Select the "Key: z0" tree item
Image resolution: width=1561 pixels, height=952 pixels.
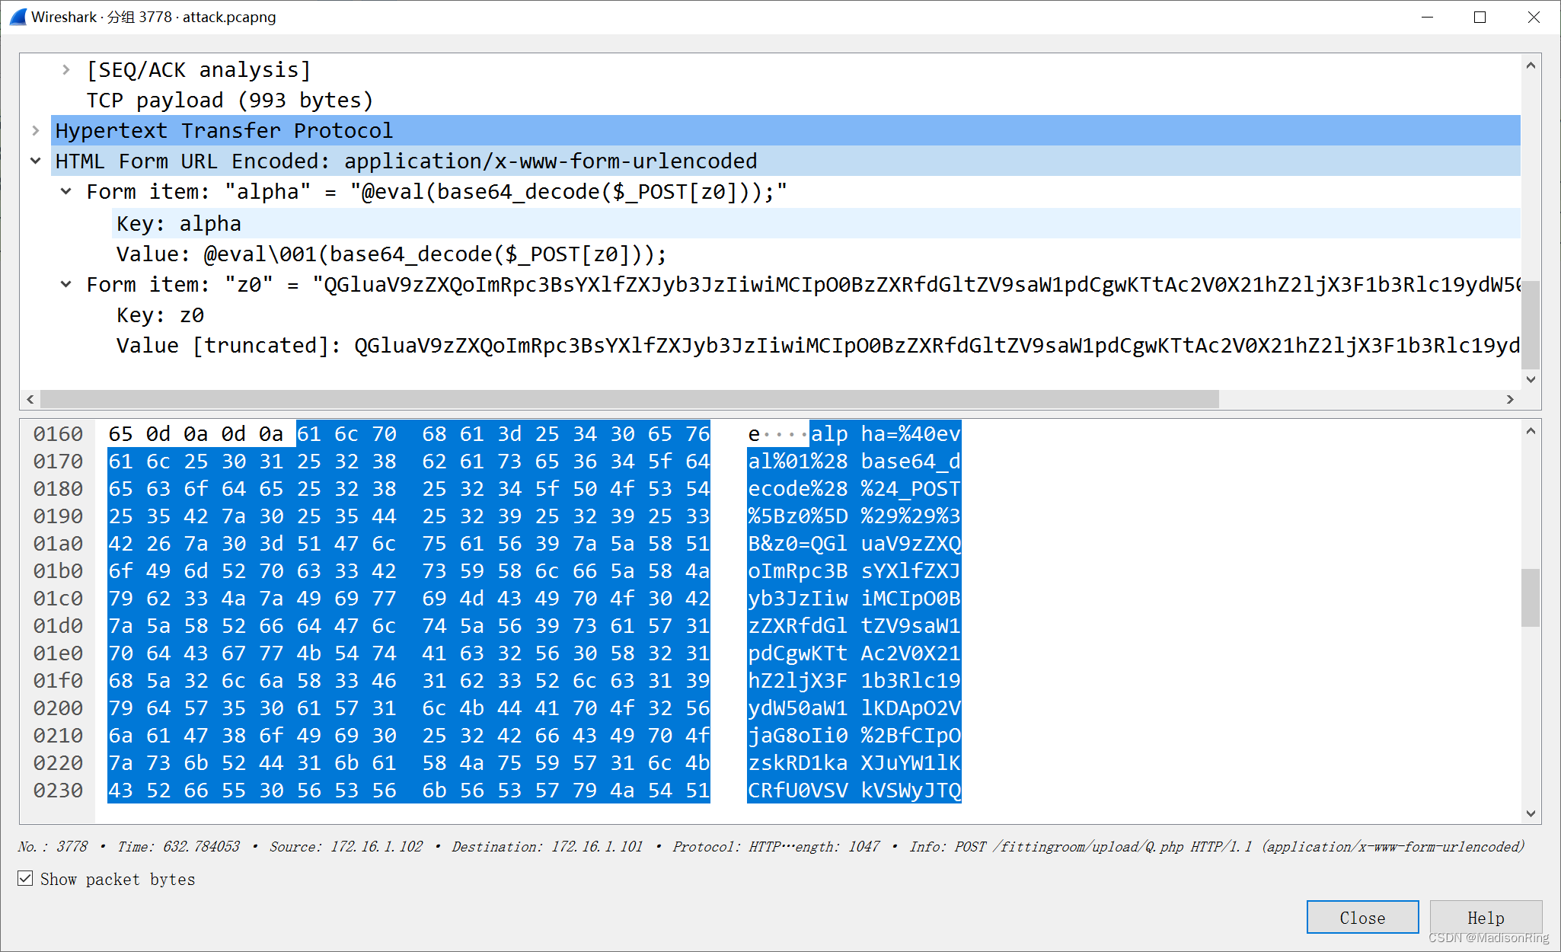[x=160, y=315]
